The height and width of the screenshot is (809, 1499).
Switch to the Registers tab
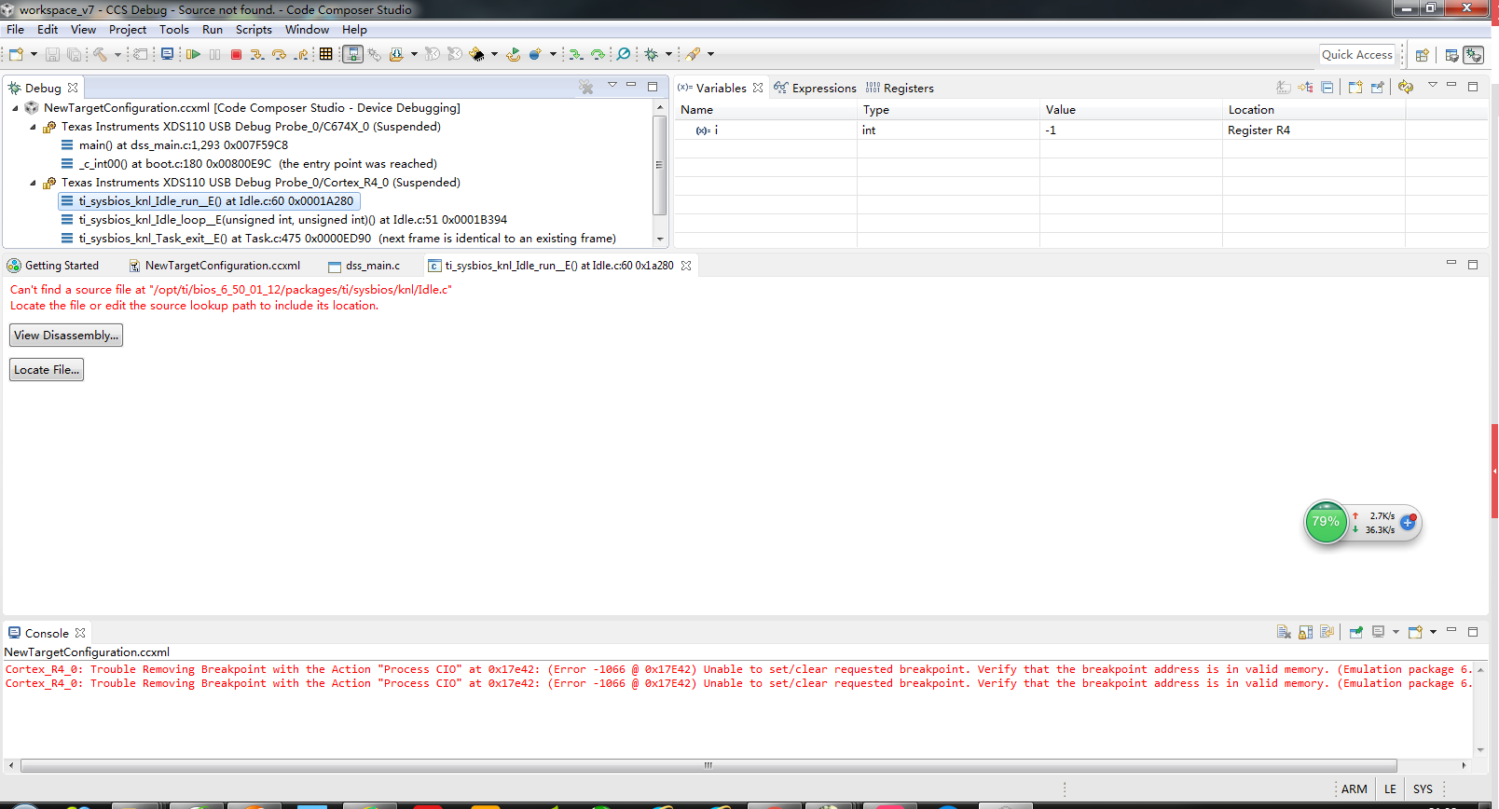(900, 88)
